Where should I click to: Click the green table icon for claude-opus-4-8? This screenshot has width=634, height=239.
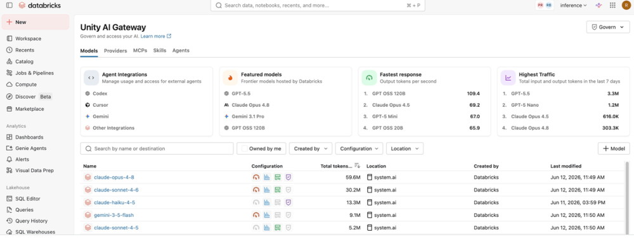point(278,177)
